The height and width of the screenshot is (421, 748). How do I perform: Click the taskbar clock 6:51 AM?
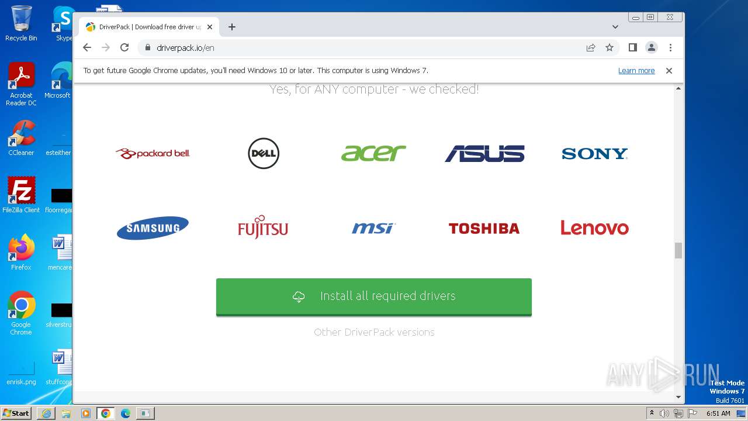[719, 413]
